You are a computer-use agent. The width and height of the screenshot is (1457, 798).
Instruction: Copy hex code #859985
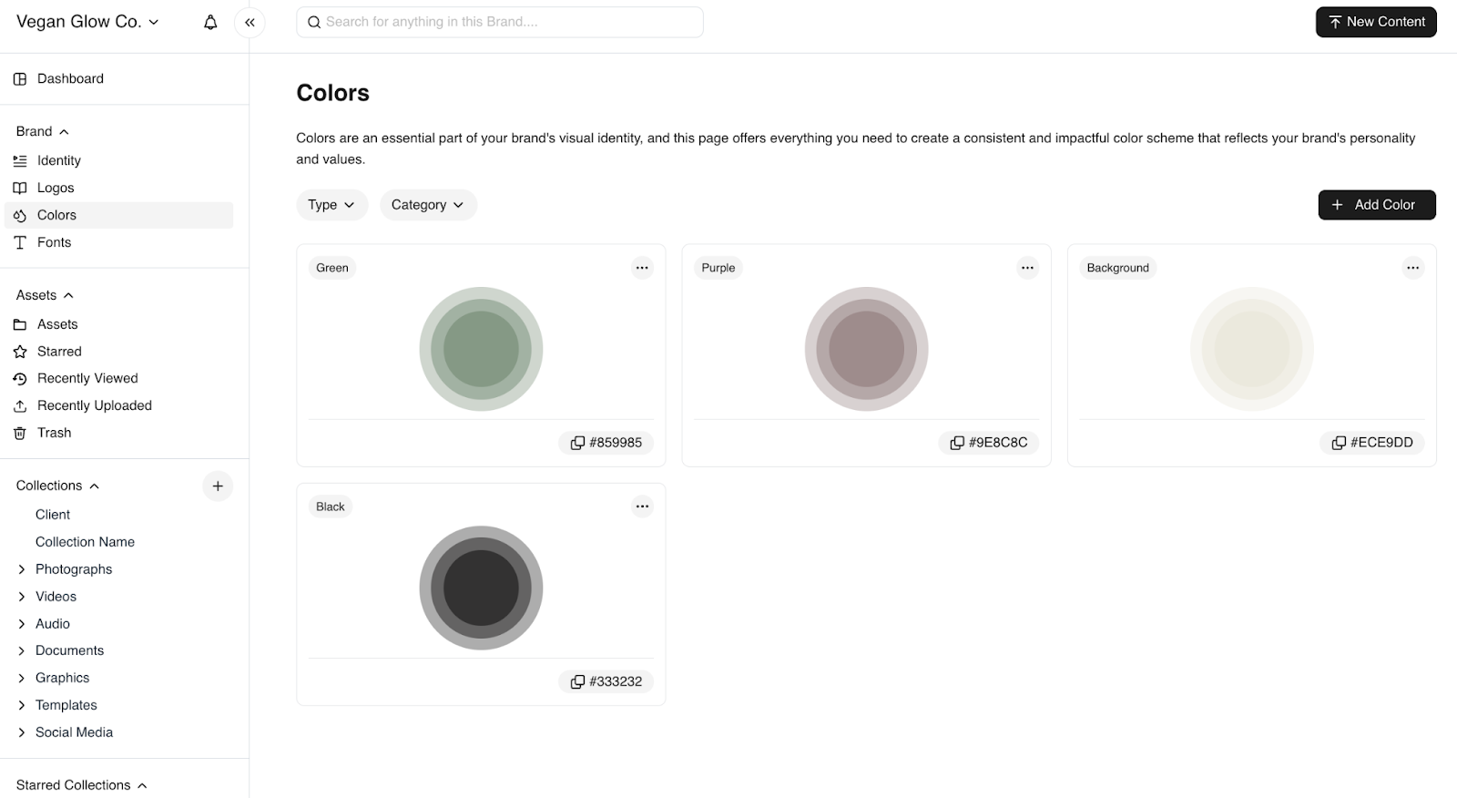point(606,443)
